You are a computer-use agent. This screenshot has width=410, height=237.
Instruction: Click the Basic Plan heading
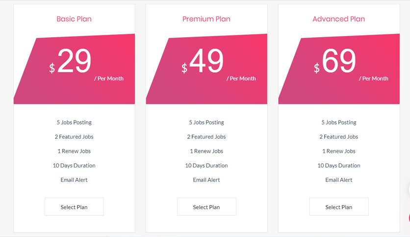74,19
